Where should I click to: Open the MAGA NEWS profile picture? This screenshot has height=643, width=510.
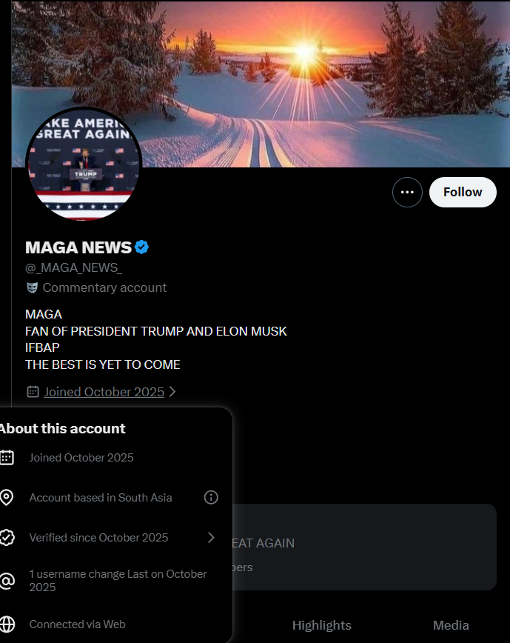coord(84,164)
